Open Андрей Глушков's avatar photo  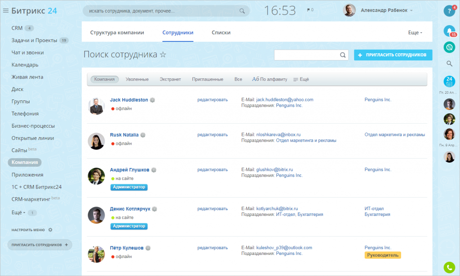[x=96, y=176]
